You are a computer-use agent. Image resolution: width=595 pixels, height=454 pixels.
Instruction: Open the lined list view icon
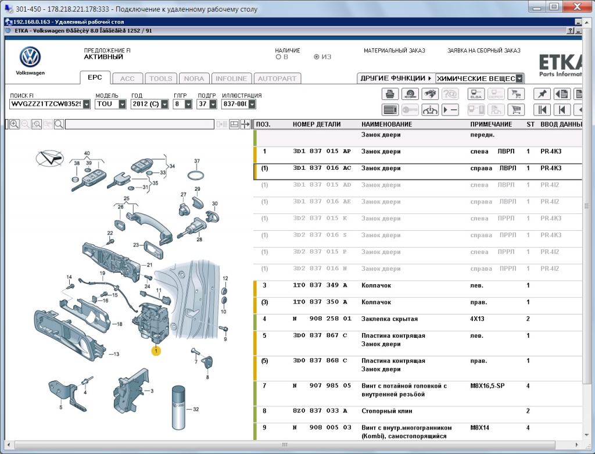(x=390, y=110)
